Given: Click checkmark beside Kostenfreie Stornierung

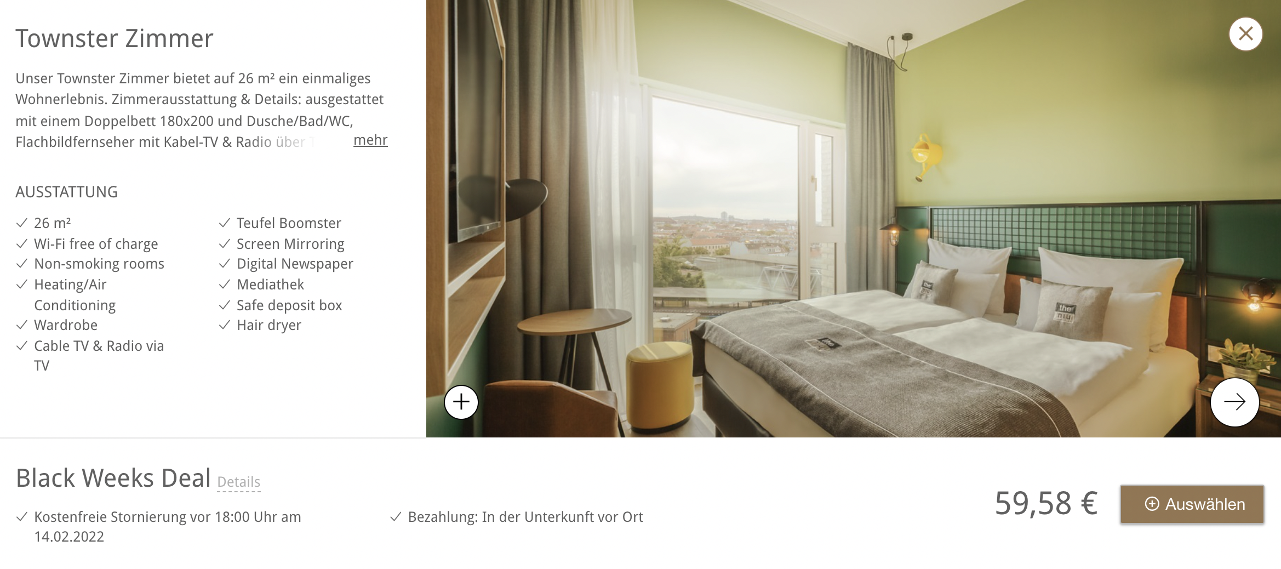Looking at the screenshot, I should [22, 516].
